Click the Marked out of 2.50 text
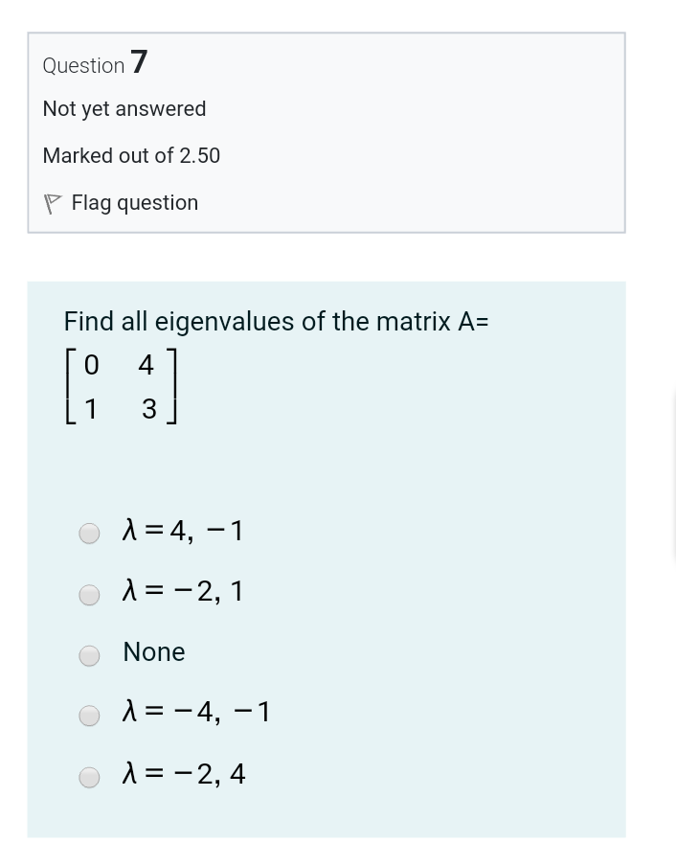 click(131, 155)
